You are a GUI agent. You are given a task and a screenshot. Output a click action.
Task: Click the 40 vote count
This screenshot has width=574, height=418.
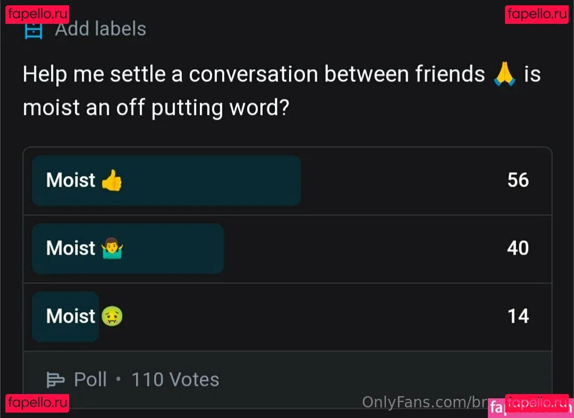click(x=518, y=248)
